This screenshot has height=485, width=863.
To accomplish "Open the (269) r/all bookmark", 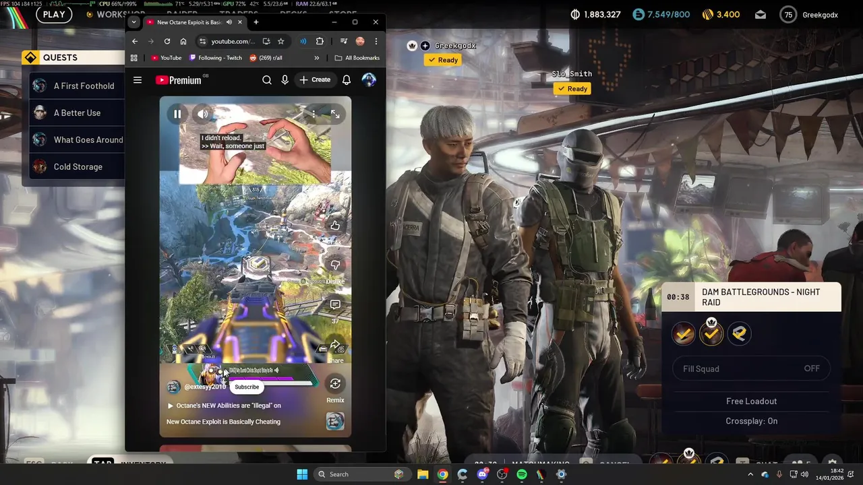I will click(x=266, y=58).
